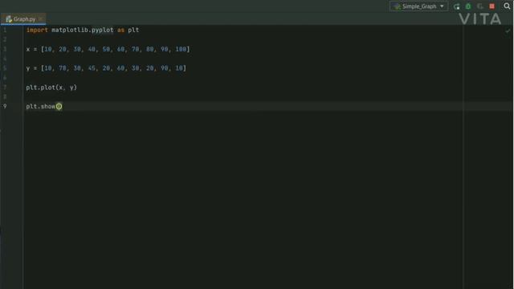514x289 pixels.
Task: Click the plt alias after 'as'
Action: click(x=133, y=30)
